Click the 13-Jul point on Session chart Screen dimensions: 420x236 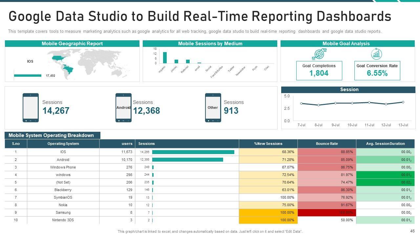coord(403,102)
